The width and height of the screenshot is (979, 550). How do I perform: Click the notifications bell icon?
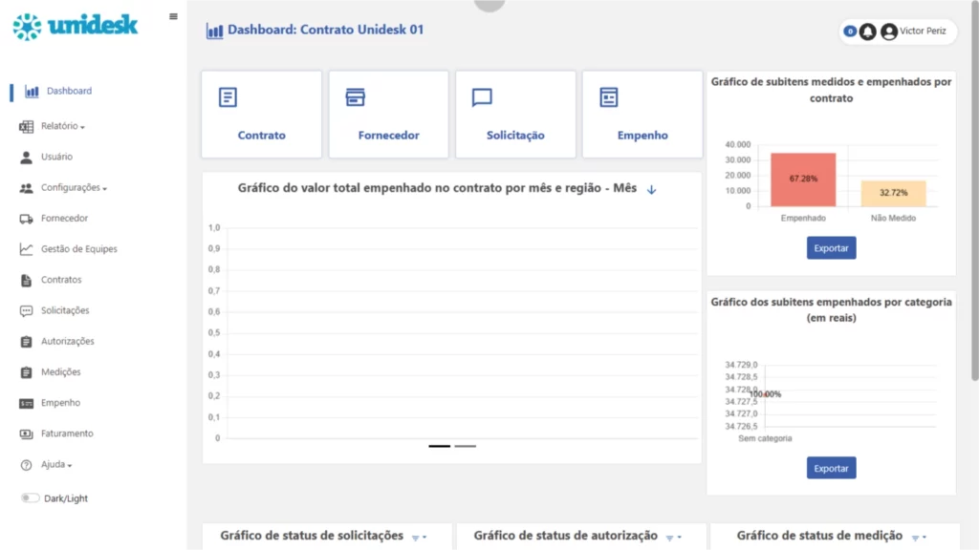[867, 32]
